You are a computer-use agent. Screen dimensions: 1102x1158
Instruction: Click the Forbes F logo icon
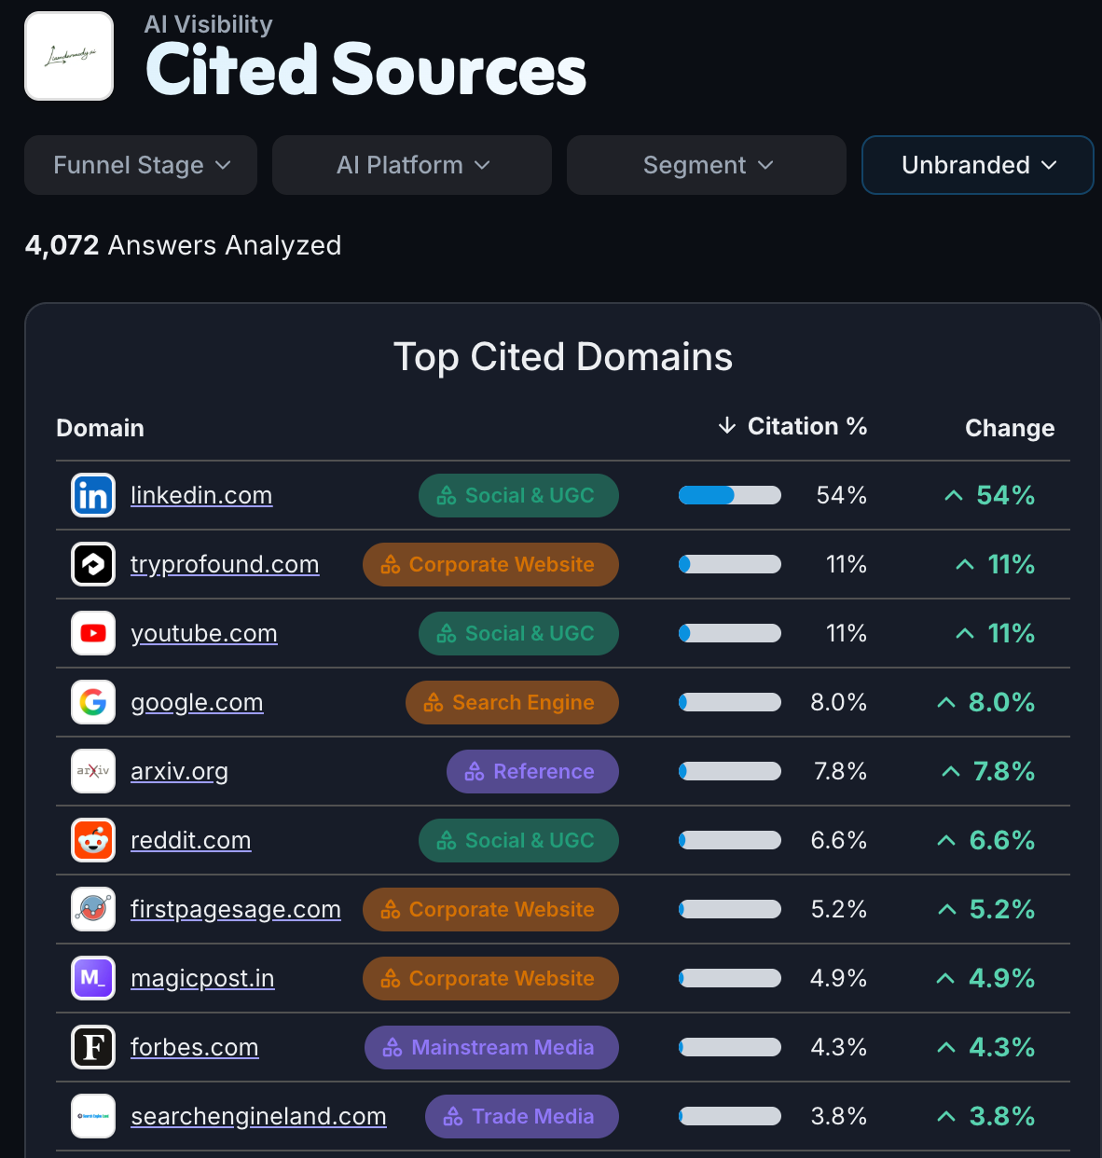point(93,1047)
